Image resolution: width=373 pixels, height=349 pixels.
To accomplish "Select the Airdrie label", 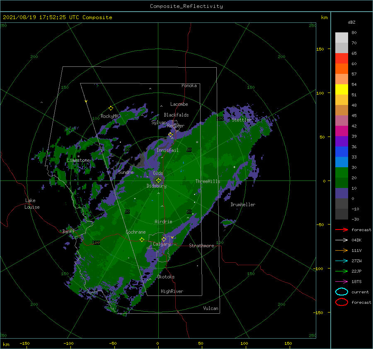I will point(163,222).
